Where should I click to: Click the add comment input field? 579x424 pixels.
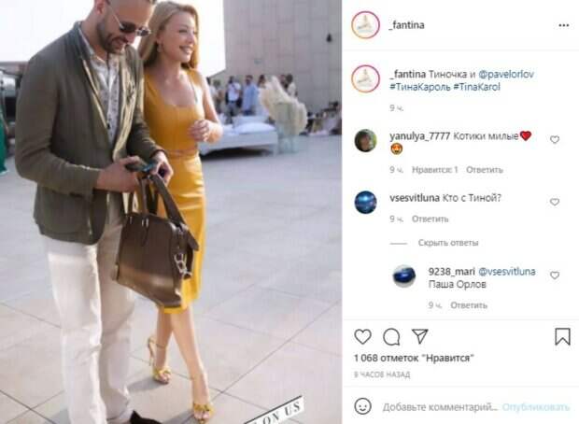coord(440,407)
